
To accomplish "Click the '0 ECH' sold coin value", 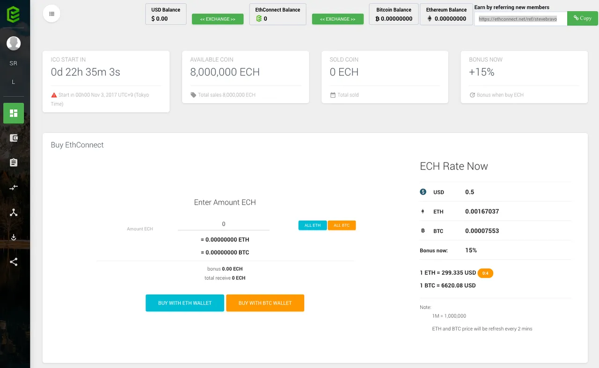I will 344,72.
